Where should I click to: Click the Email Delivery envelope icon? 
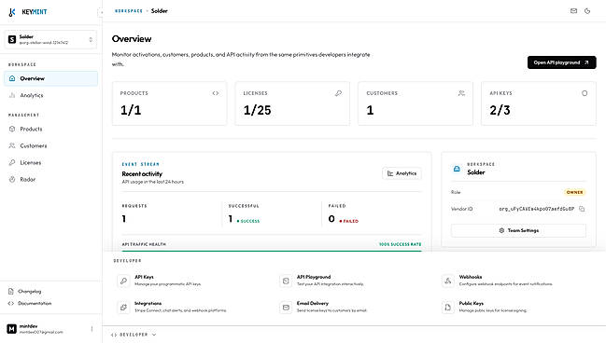[x=286, y=308]
